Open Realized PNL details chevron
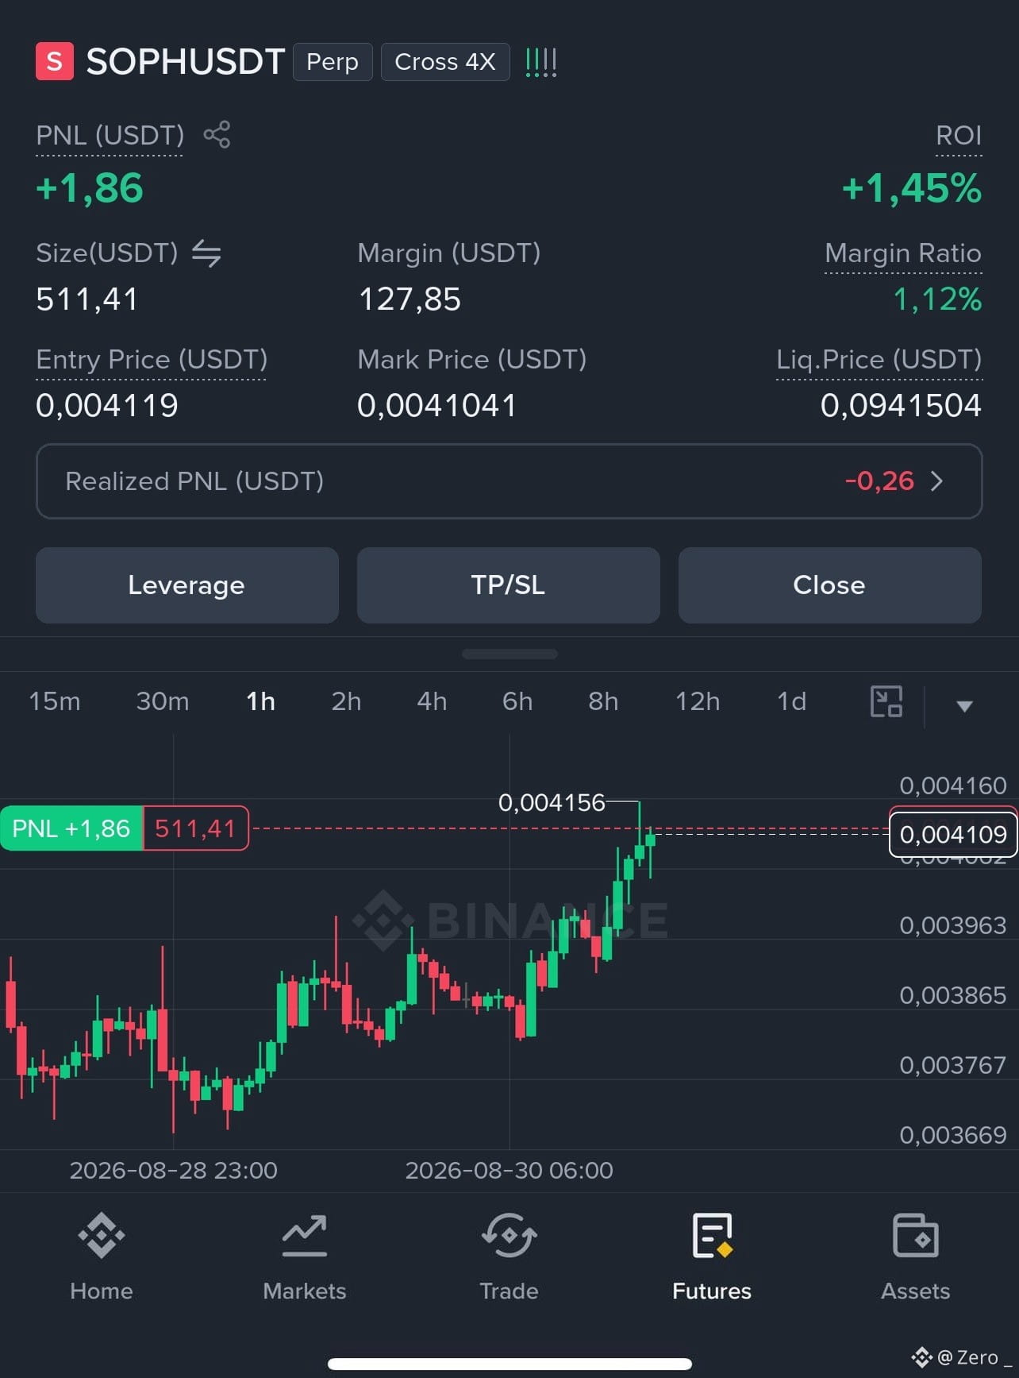This screenshot has width=1019, height=1378. pos(937,481)
